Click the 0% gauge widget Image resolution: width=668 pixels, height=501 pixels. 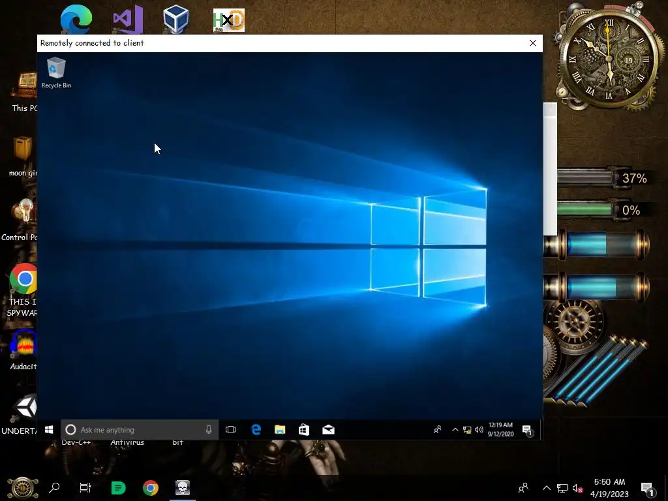(x=603, y=210)
